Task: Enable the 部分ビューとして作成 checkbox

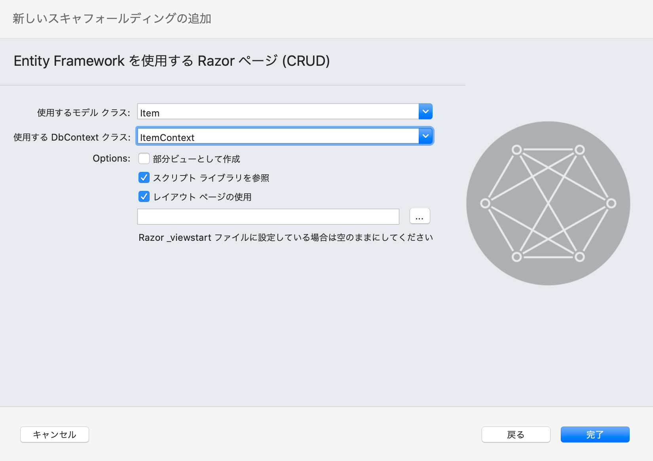Action: click(x=144, y=158)
